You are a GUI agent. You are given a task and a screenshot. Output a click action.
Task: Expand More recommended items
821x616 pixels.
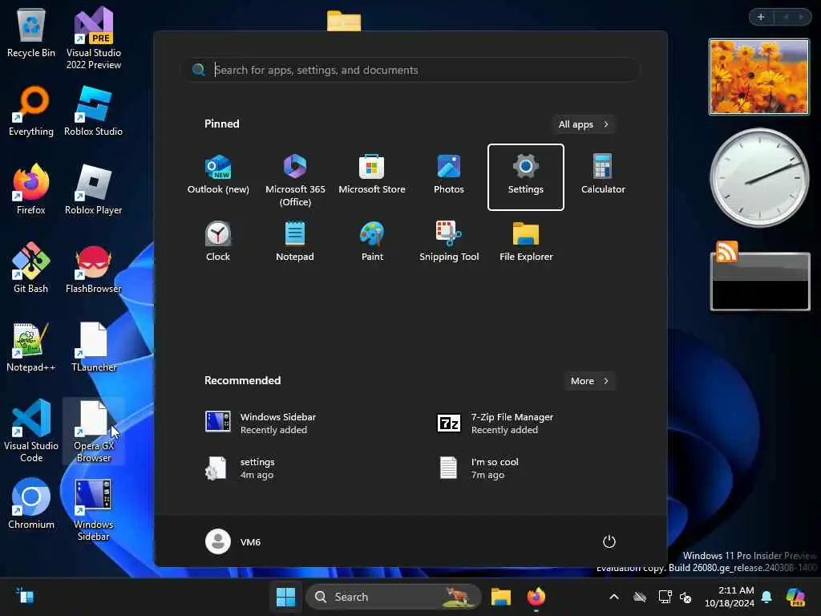coord(589,381)
